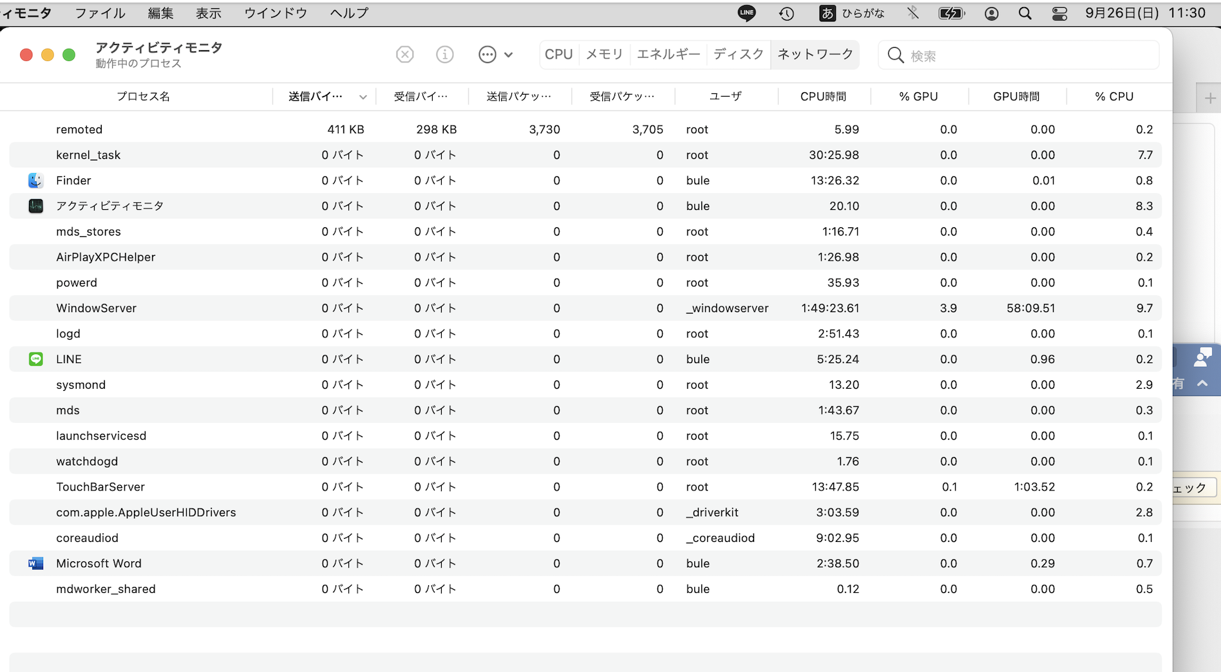Click the LINE app icon in process list
The width and height of the screenshot is (1221, 672).
coord(36,359)
